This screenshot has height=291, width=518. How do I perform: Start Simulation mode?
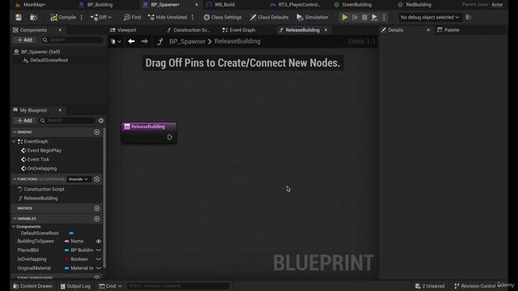pos(312,17)
